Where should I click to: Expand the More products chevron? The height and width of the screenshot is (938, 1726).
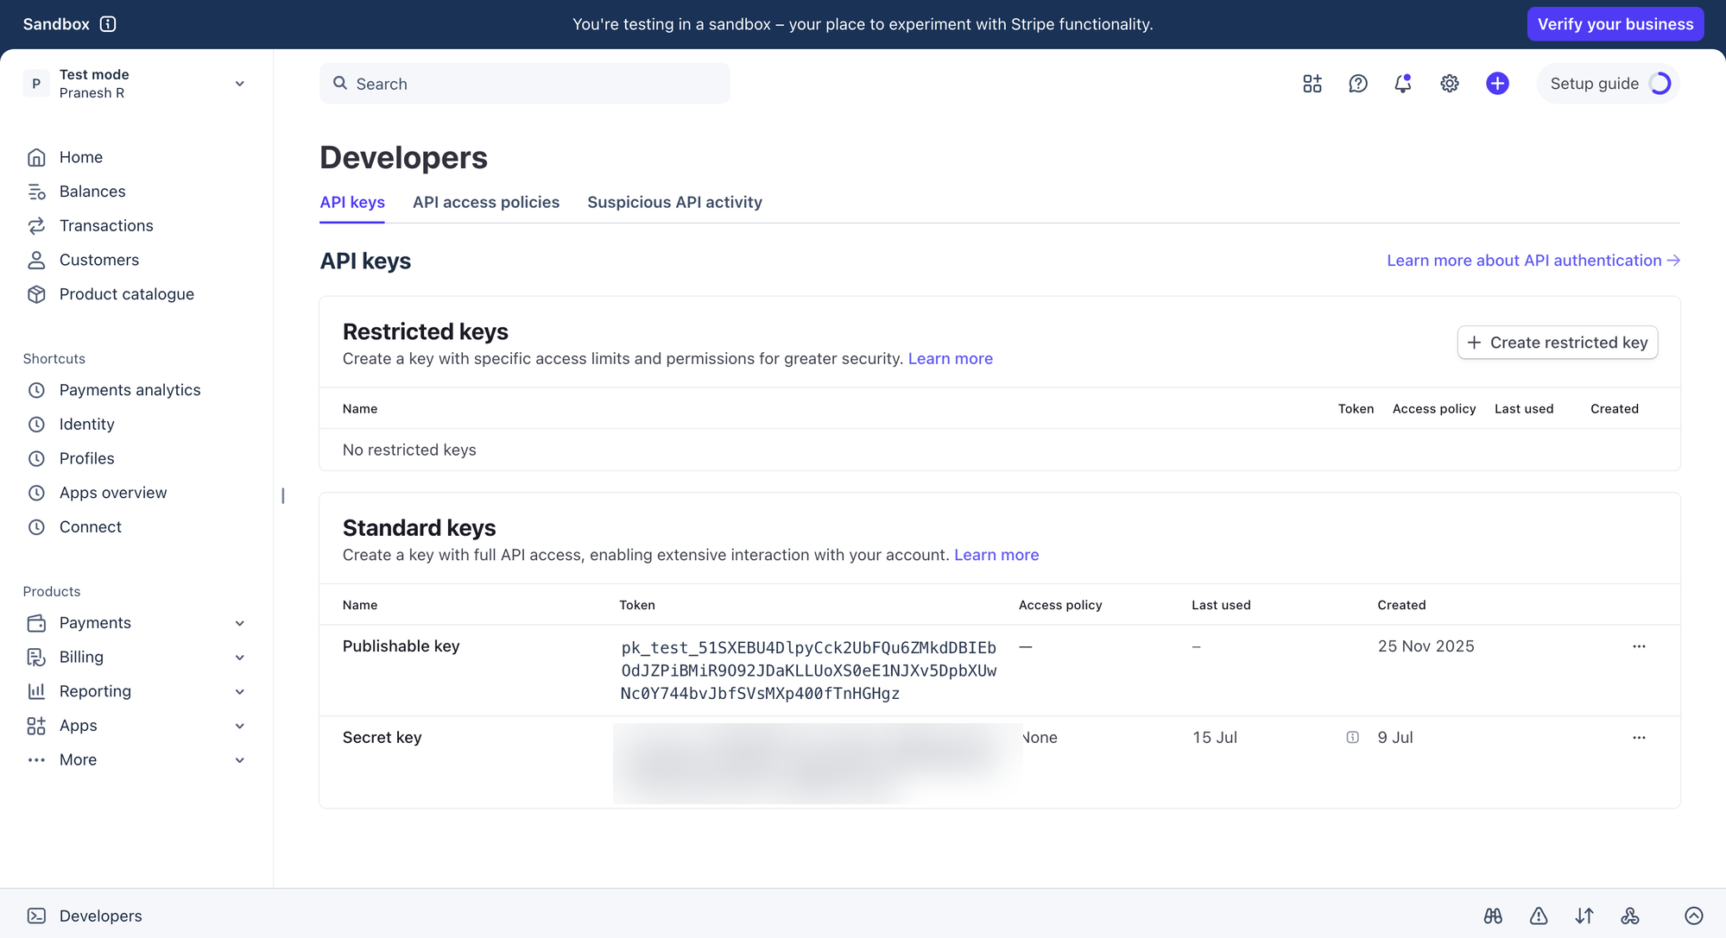(240, 760)
